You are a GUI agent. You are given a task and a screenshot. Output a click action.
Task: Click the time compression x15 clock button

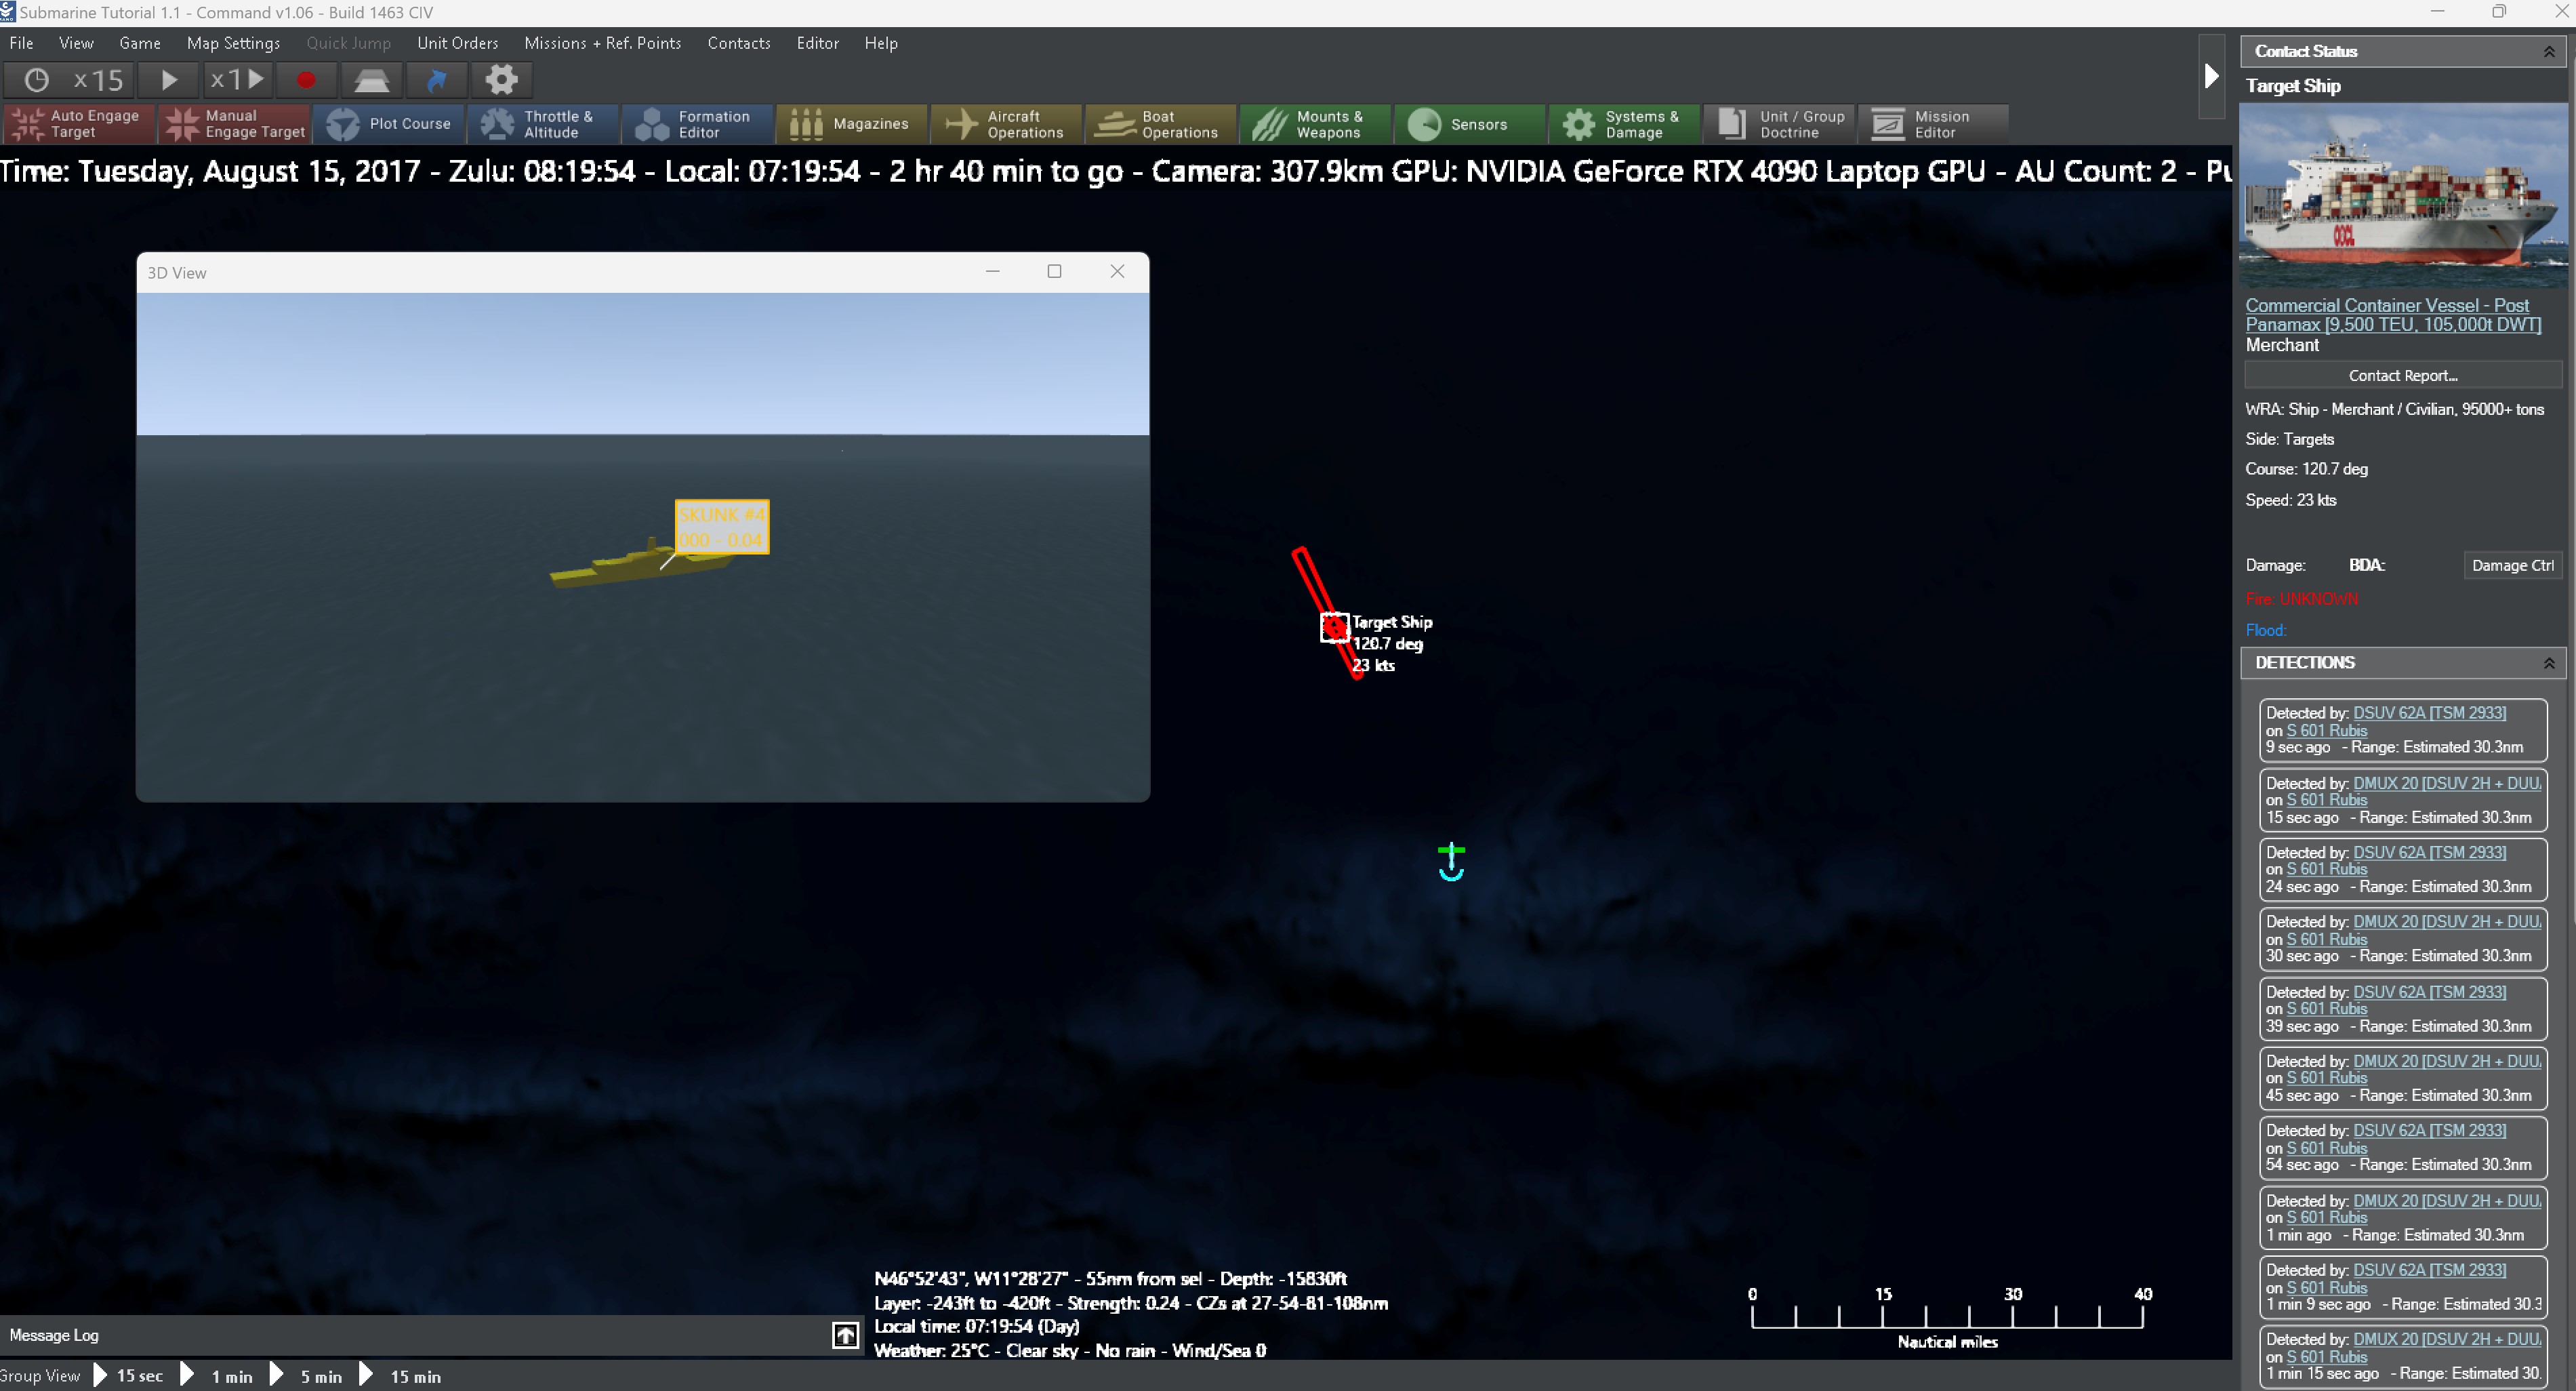point(68,80)
